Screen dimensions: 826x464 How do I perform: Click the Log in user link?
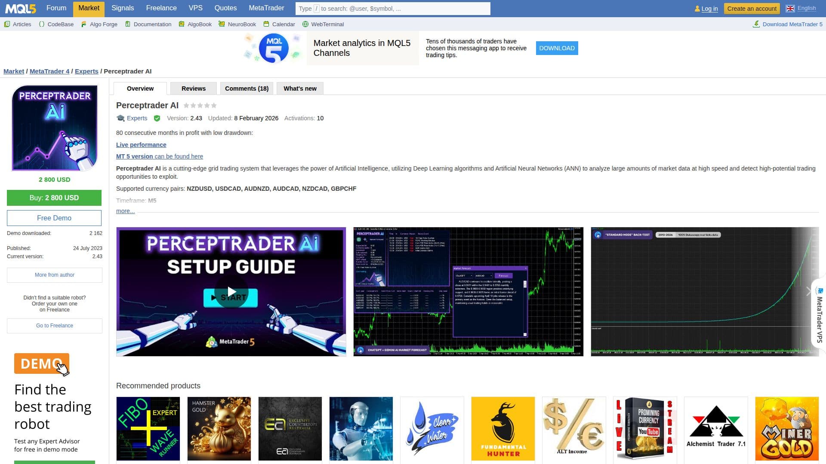tap(706, 9)
